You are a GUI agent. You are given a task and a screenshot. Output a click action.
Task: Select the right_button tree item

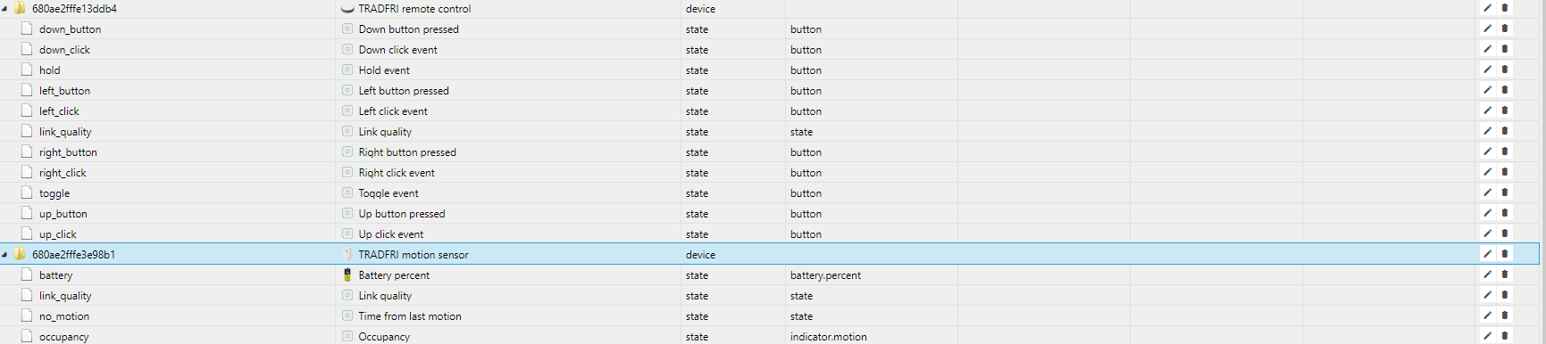point(68,152)
